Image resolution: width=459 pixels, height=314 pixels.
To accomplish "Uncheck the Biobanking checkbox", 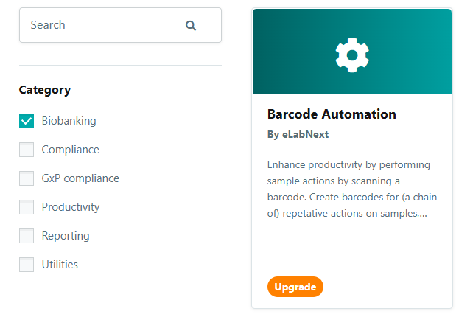I will coord(27,121).
